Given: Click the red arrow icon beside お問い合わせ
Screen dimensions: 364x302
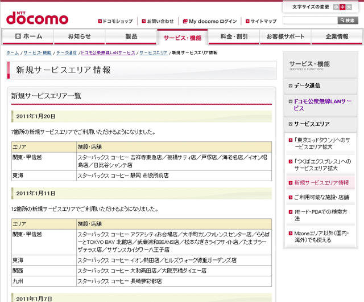Looking at the screenshot, I should [x=144, y=21].
